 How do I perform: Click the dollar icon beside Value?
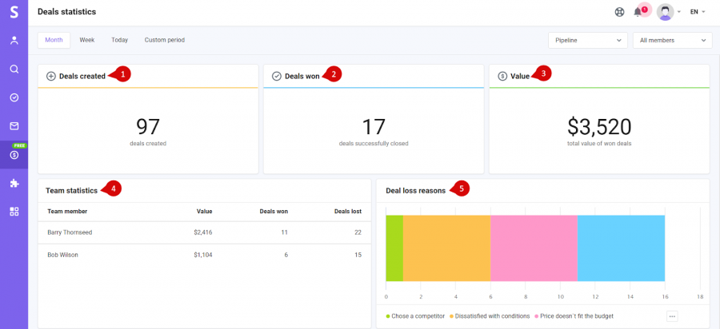coord(502,77)
